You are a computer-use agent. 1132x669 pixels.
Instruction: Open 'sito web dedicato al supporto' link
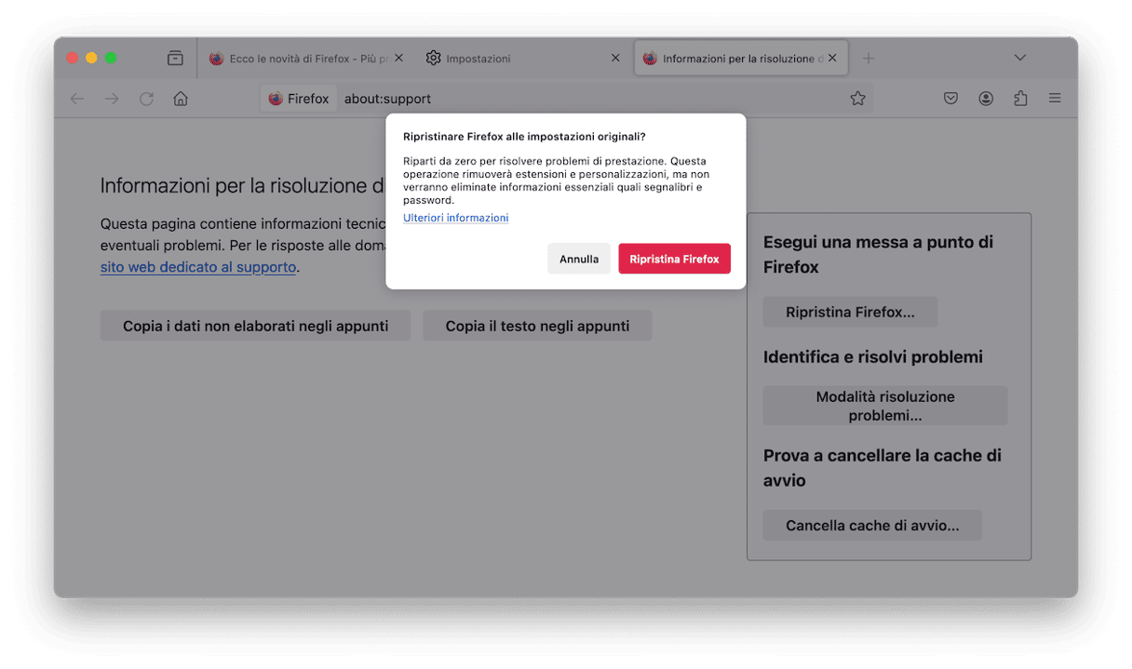click(x=198, y=267)
